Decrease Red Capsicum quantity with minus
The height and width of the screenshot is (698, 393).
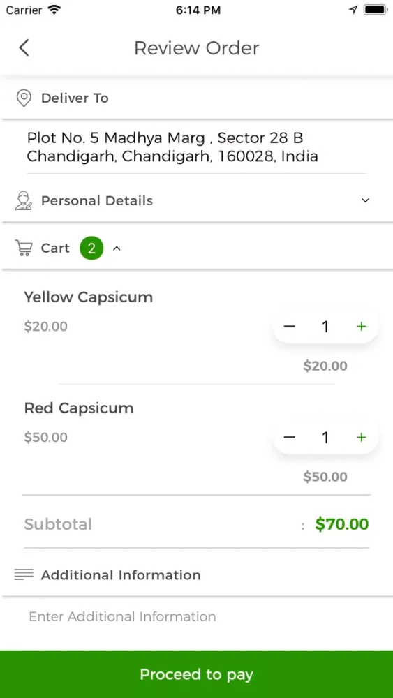289,438
